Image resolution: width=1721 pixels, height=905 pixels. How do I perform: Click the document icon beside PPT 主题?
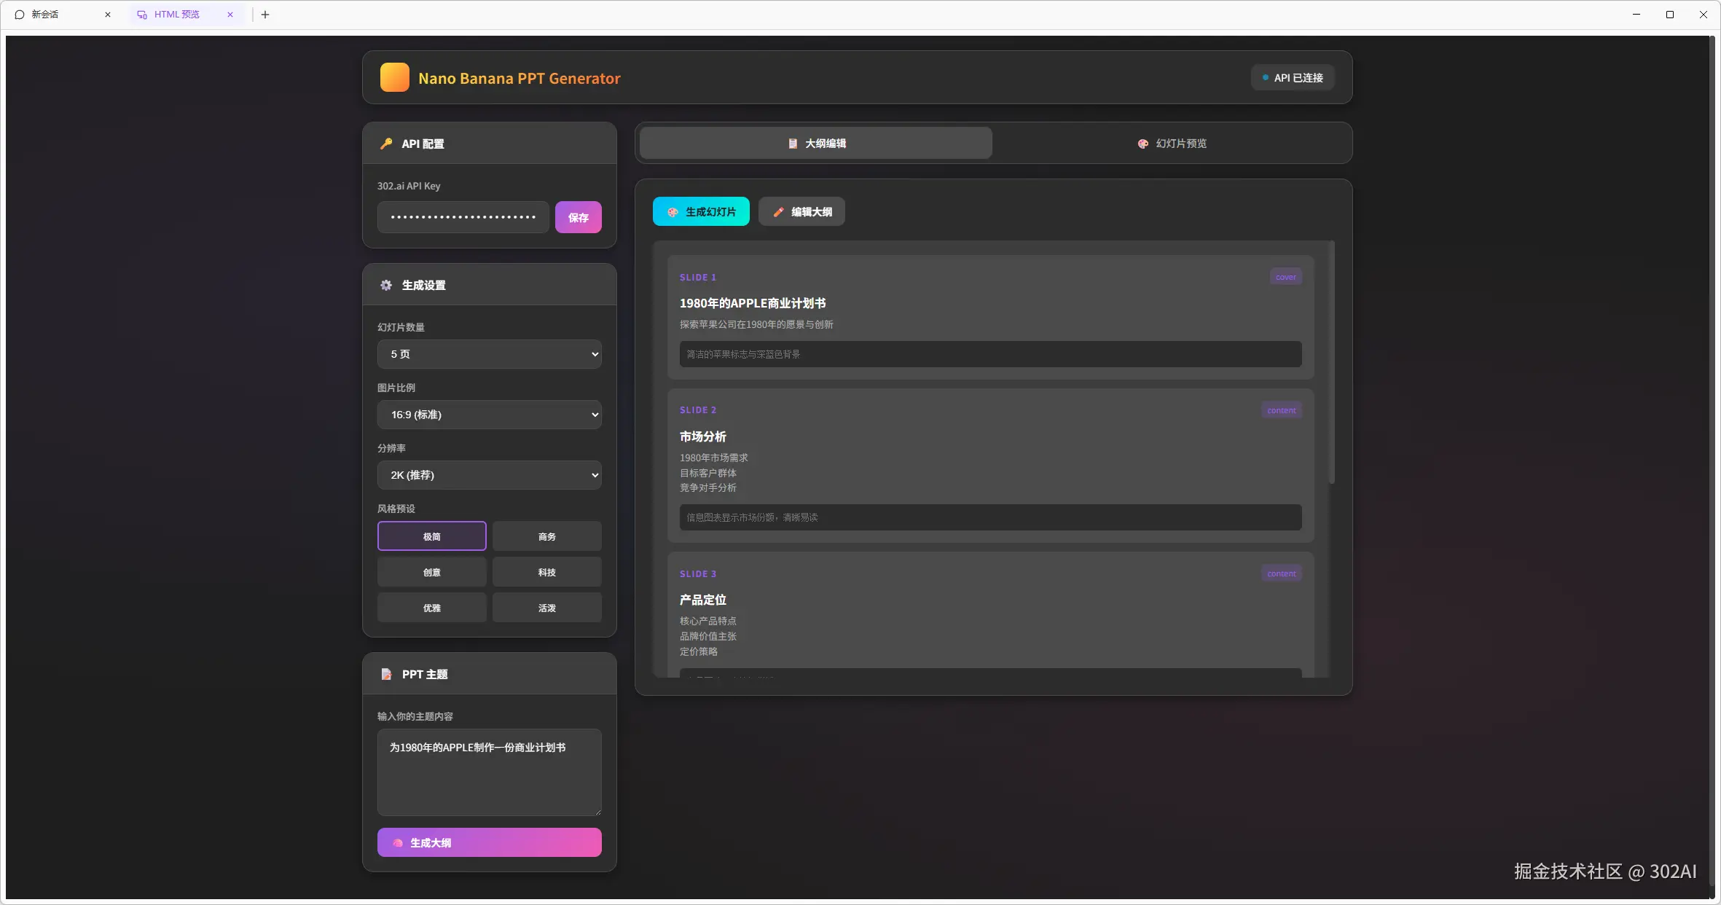(386, 674)
